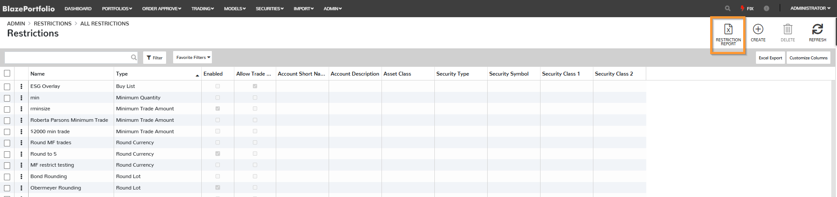Open Customize Columns

(x=808, y=58)
